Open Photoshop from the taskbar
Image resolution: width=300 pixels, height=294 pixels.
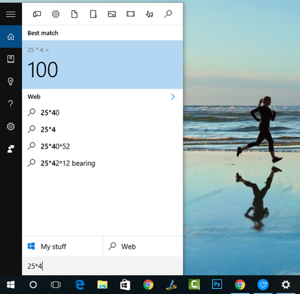click(217, 284)
